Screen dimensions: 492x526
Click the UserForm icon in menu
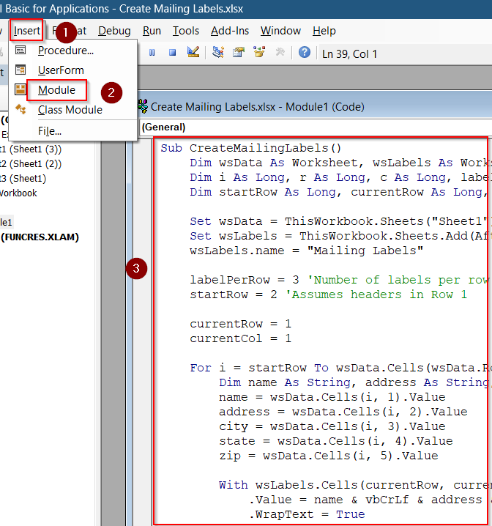coord(20,70)
